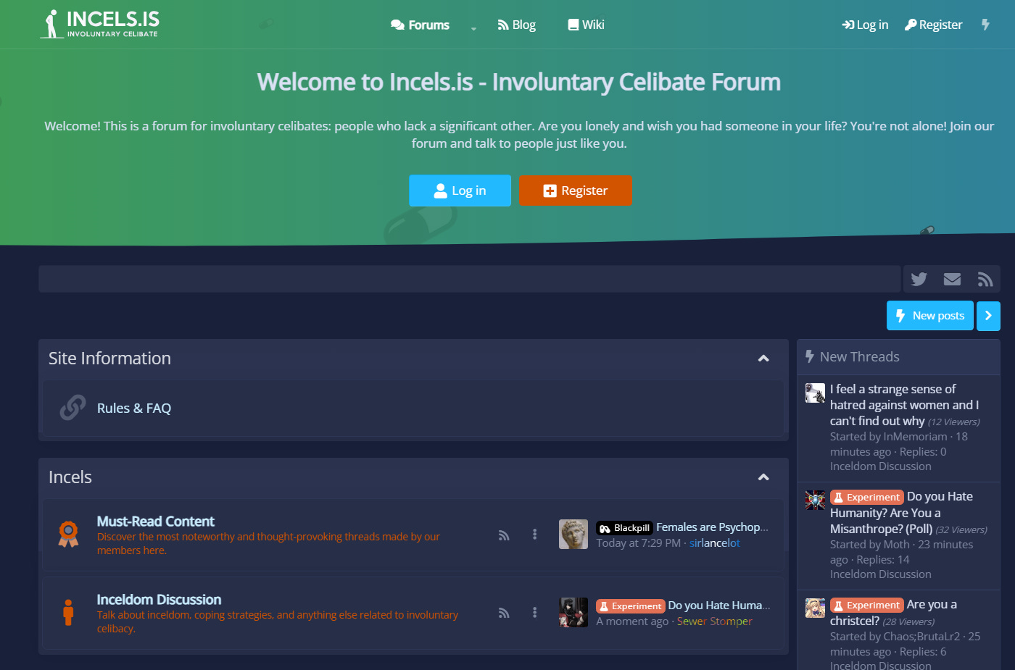
Task: Open Sewer Stomper user profile
Action: coord(715,621)
